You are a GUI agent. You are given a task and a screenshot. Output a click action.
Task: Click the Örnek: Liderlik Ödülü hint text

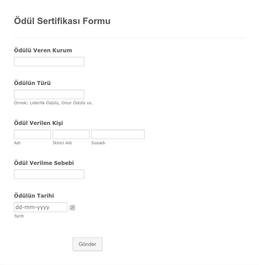pyautogui.click(x=53, y=103)
